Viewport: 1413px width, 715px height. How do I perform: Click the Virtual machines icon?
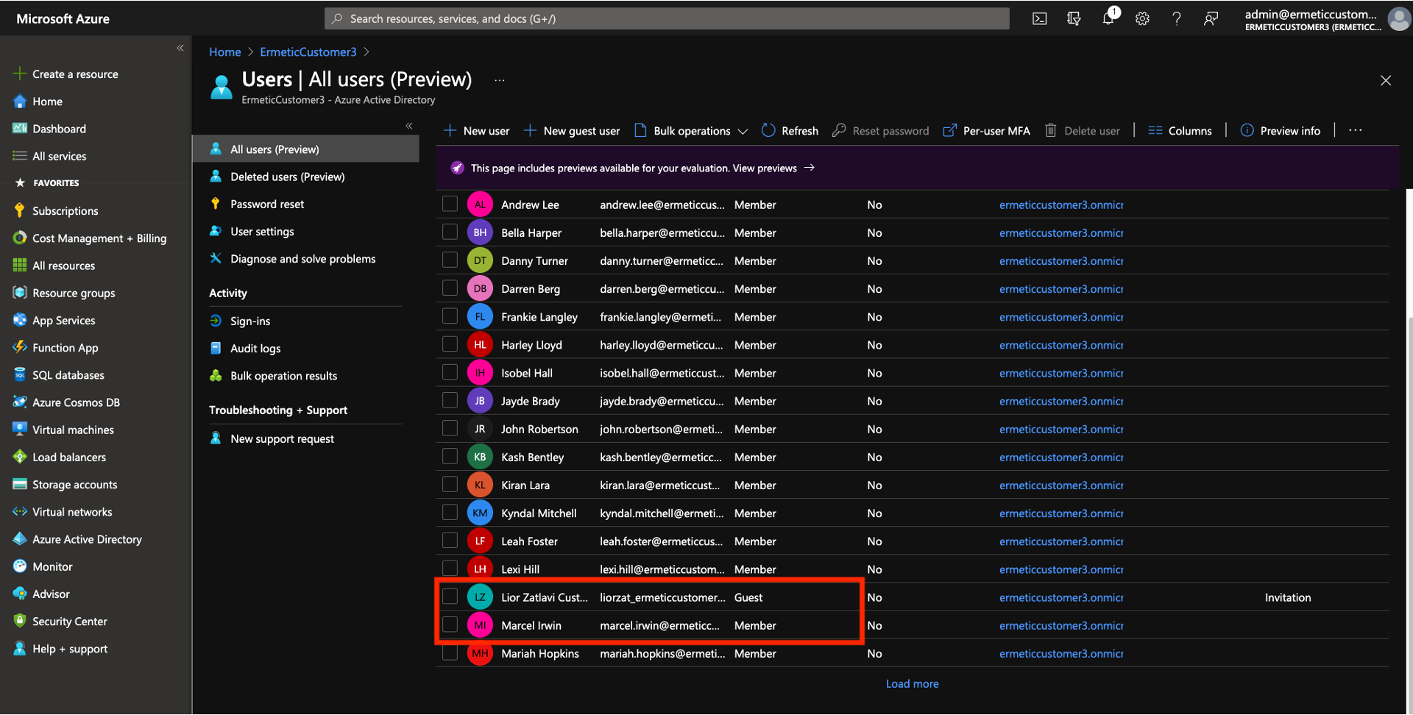[20, 430]
